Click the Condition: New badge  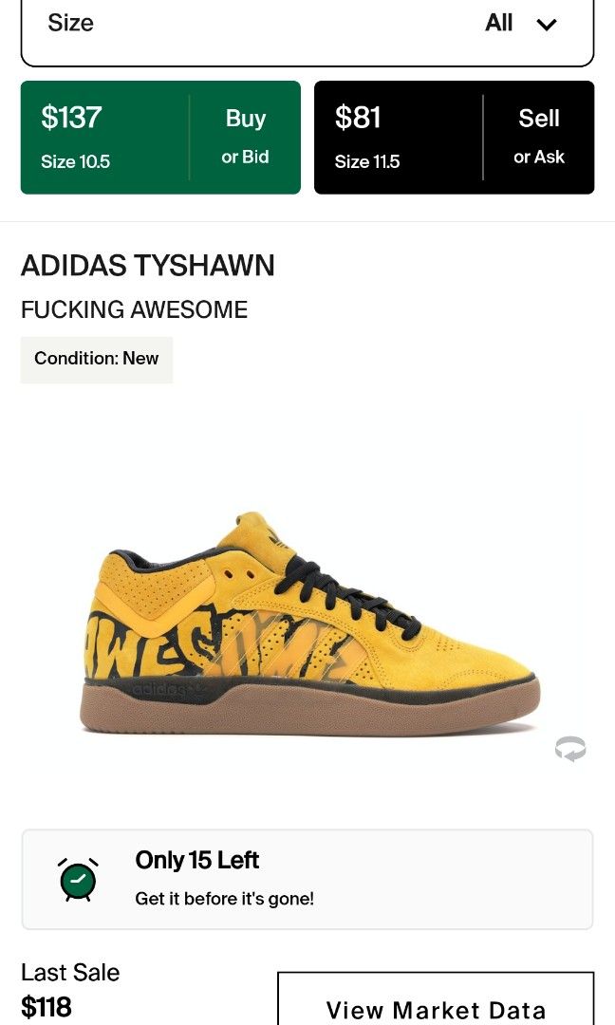click(97, 359)
